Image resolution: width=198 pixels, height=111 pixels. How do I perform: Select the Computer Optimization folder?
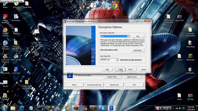(x=190, y=32)
